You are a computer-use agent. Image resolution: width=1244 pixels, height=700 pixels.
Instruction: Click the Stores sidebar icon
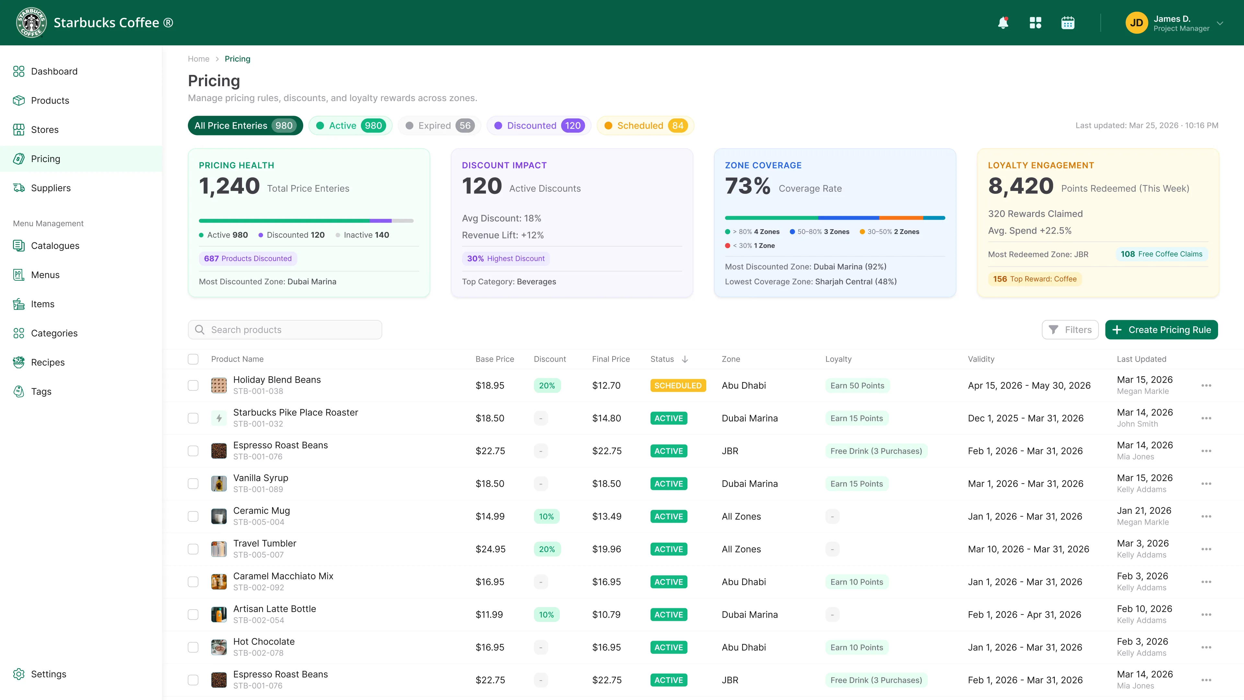19,130
